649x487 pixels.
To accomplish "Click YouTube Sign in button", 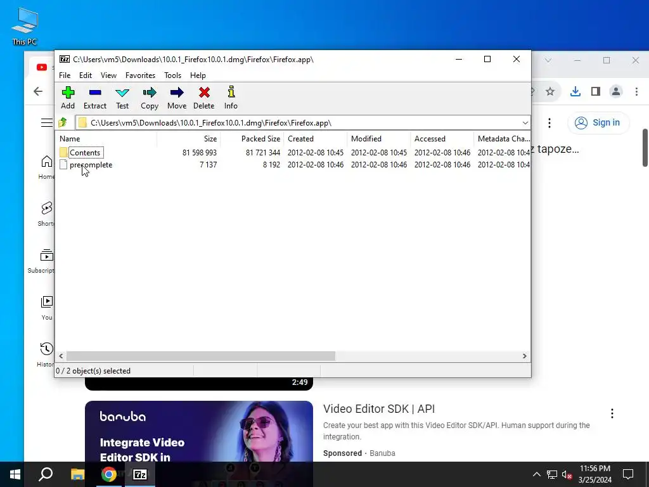I will click(x=598, y=122).
